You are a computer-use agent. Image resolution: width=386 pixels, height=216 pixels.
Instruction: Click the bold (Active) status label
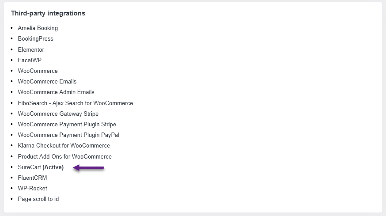tap(53, 167)
